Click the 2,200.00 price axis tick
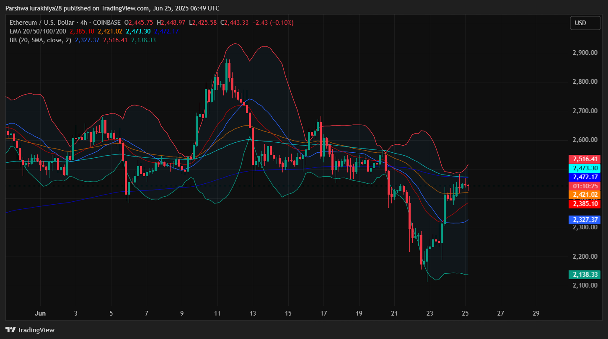Viewport: 608px width, 339px height. click(x=585, y=257)
